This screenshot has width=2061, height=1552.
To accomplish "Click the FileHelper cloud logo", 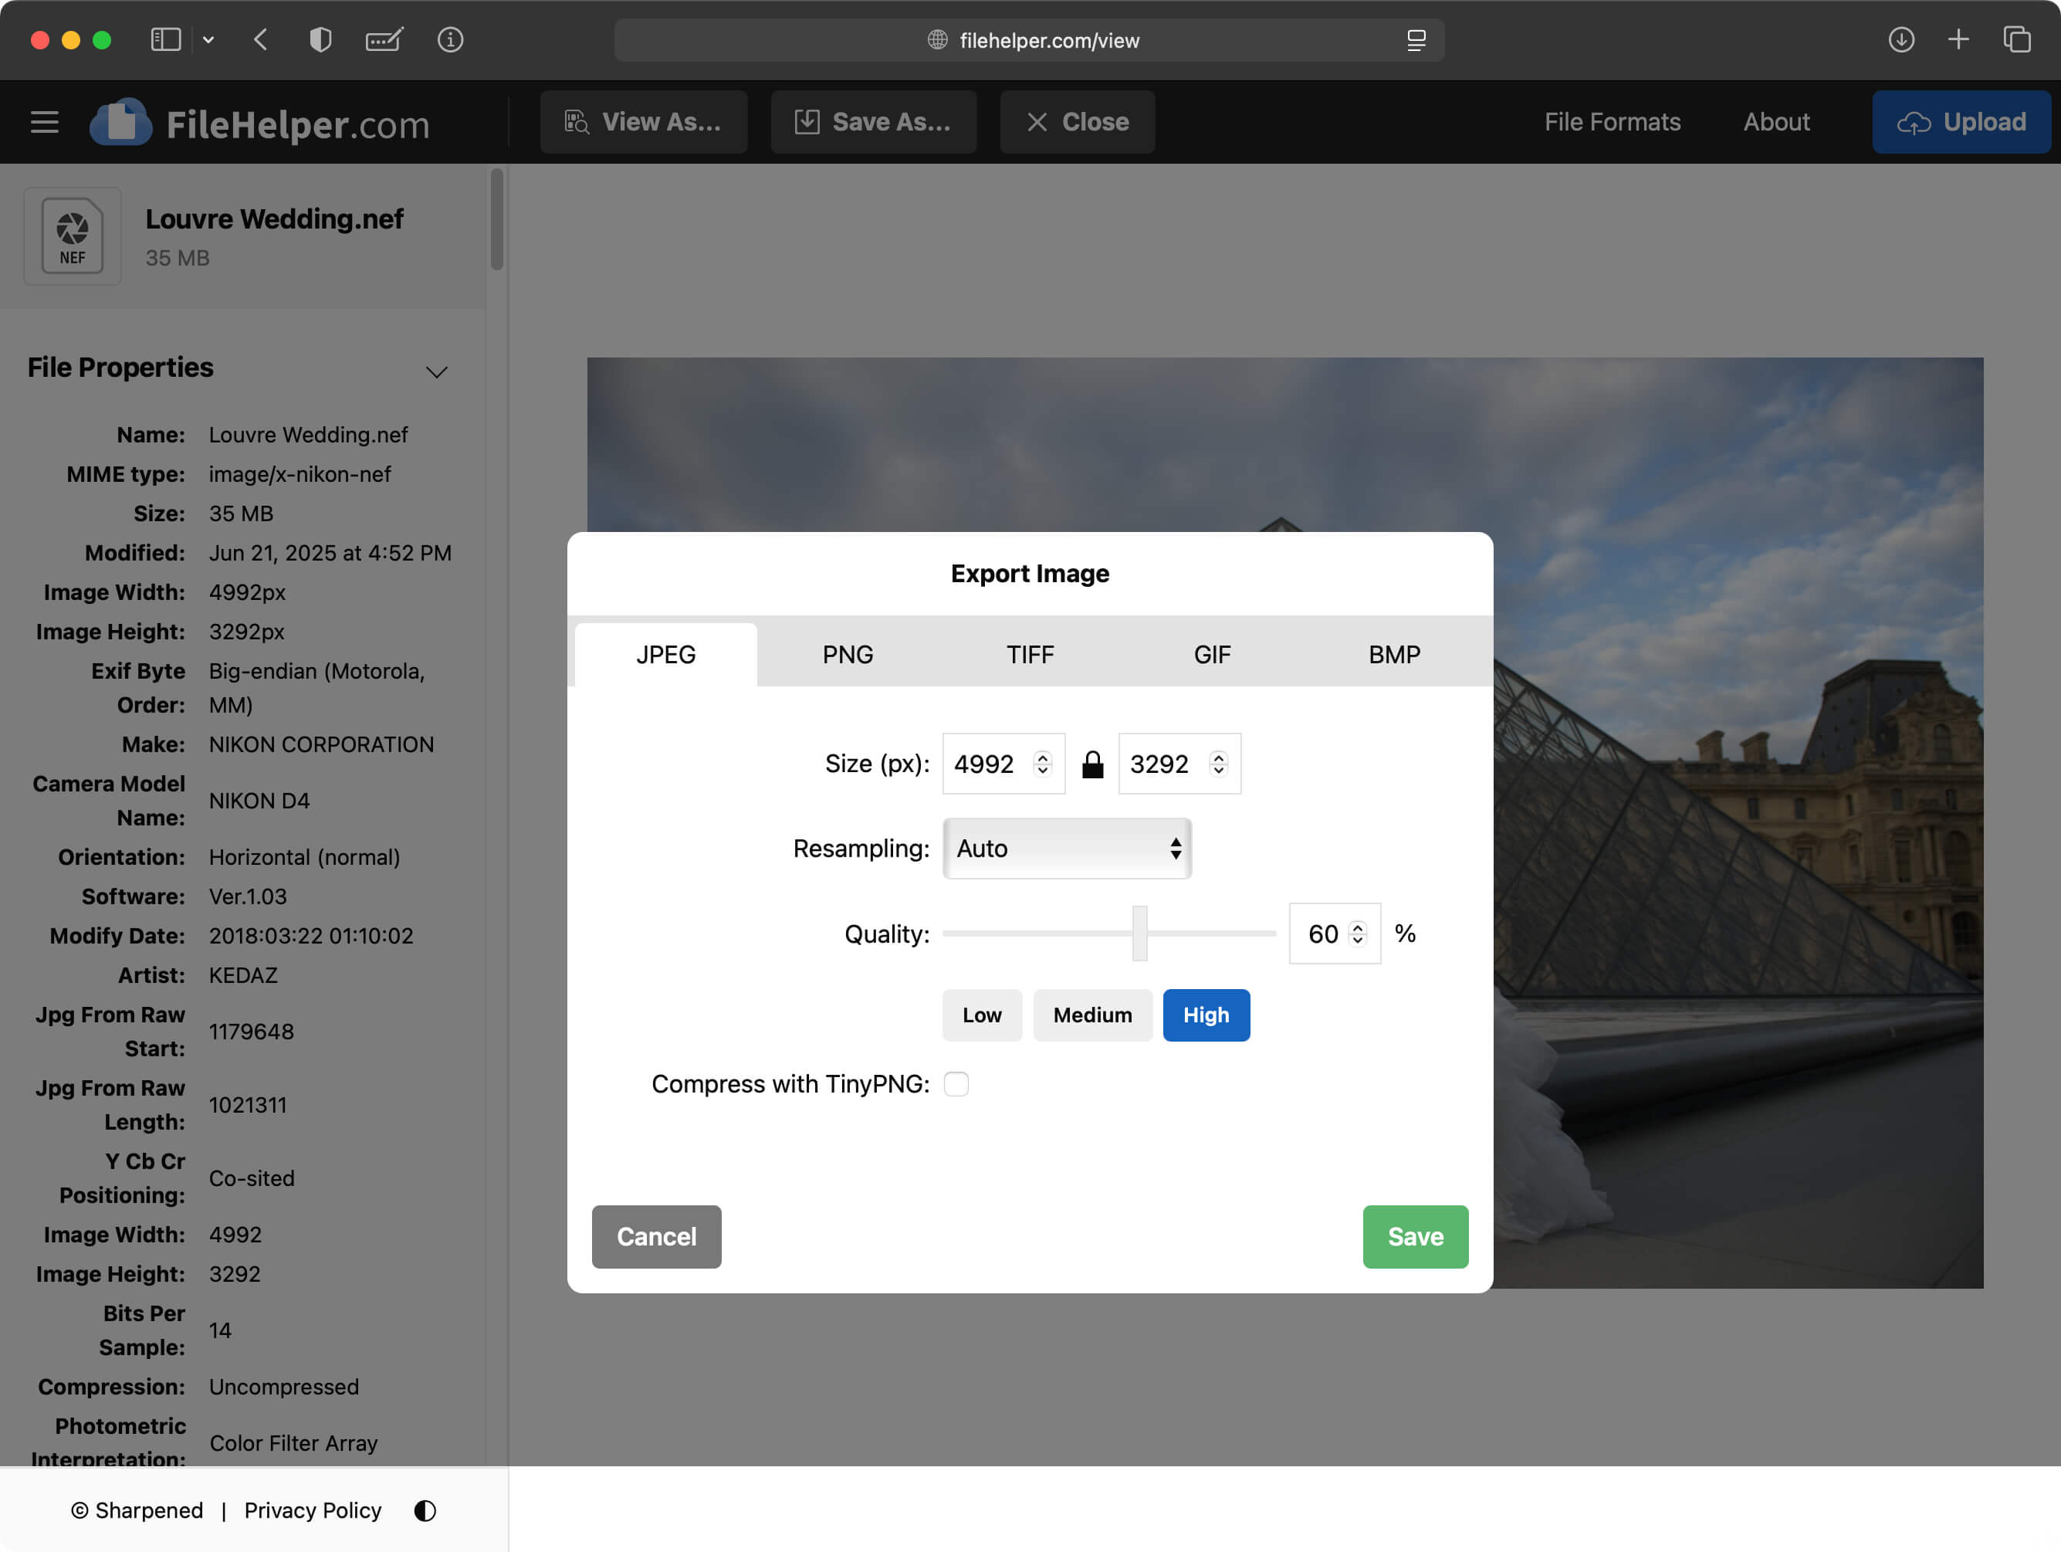I will pyautogui.click(x=120, y=121).
